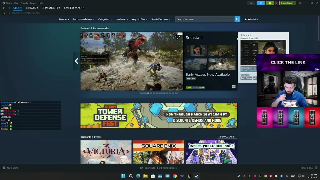This screenshot has width=320, height=180.
Task: Open the Ameer Mzori account dropdown
Action: [286, 3]
